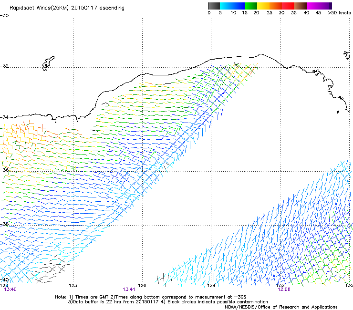Click the '129' longitude label
This screenshot has width=353, height=310.
pos(211,286)
